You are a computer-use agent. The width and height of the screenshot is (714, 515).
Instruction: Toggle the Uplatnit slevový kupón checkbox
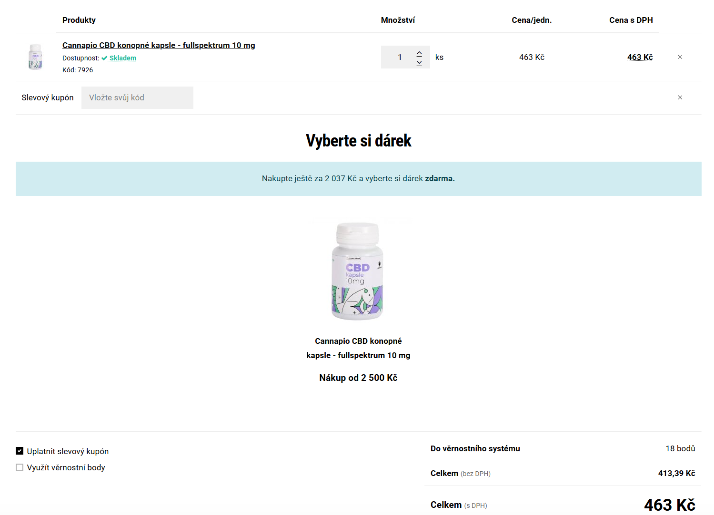coord(20,451)
